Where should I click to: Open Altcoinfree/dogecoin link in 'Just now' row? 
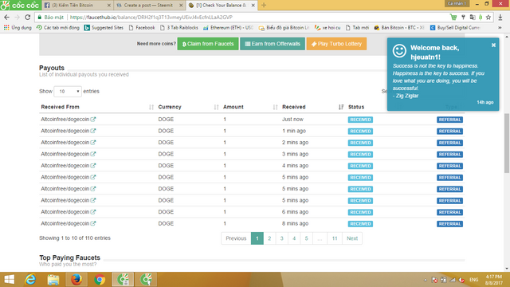pos(65,120)
